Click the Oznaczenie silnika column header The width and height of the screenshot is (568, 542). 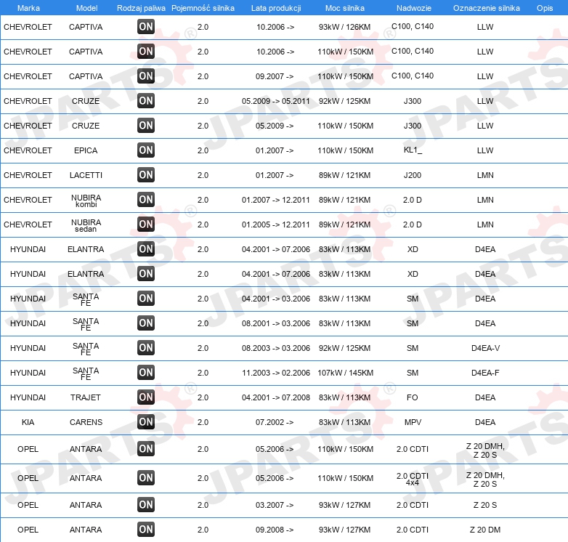tap(486, 8)
